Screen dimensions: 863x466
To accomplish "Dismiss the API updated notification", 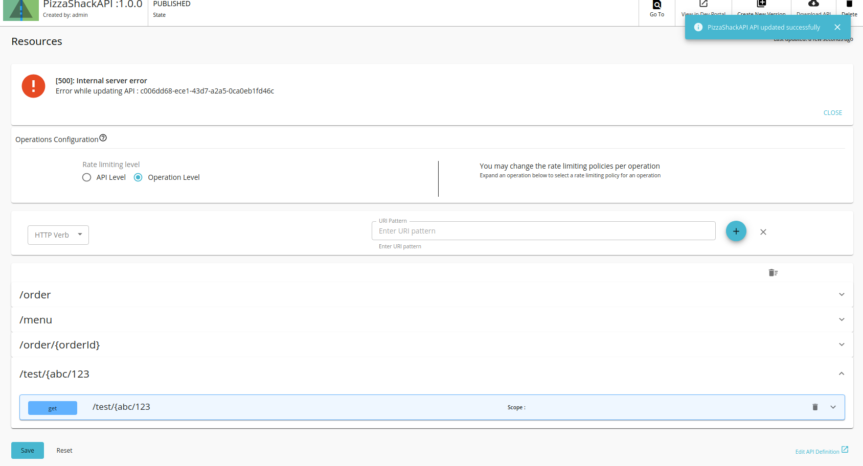I will [837, 27].
